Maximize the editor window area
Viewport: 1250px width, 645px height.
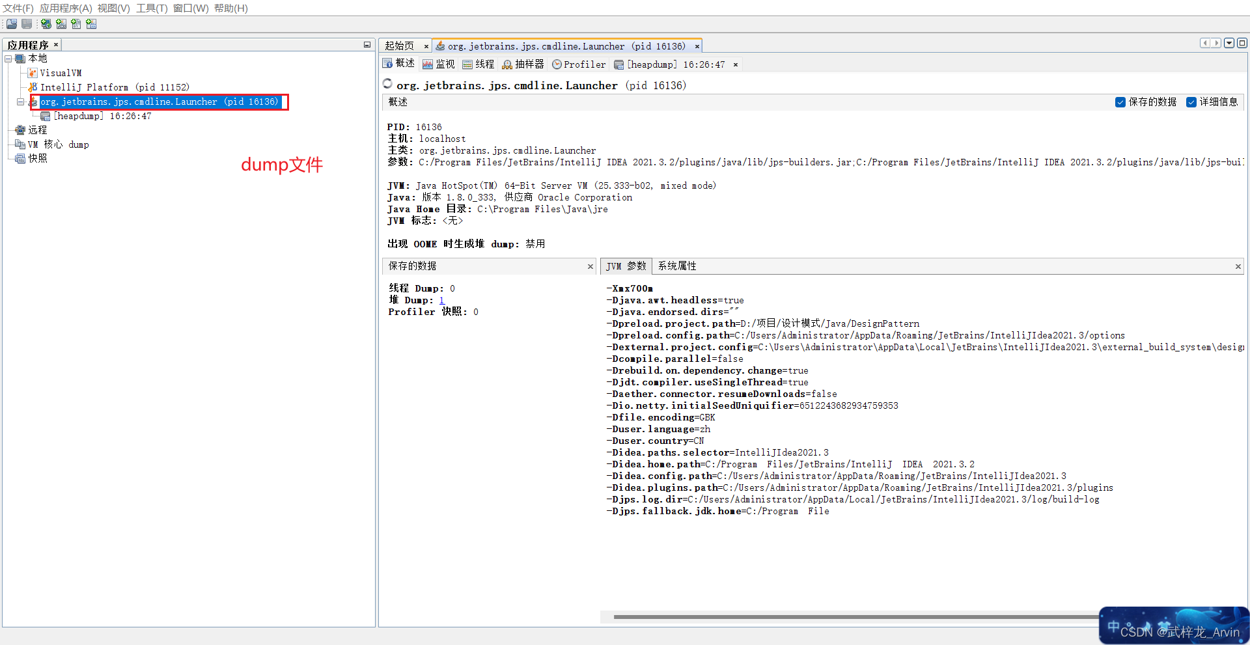click(1242, 43)
